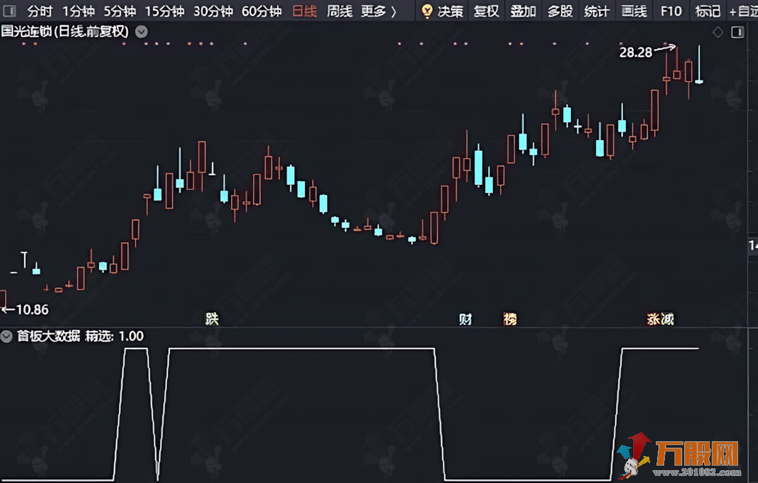
Task: Click the 财 financial report marker
Action: tap(465, 319)
